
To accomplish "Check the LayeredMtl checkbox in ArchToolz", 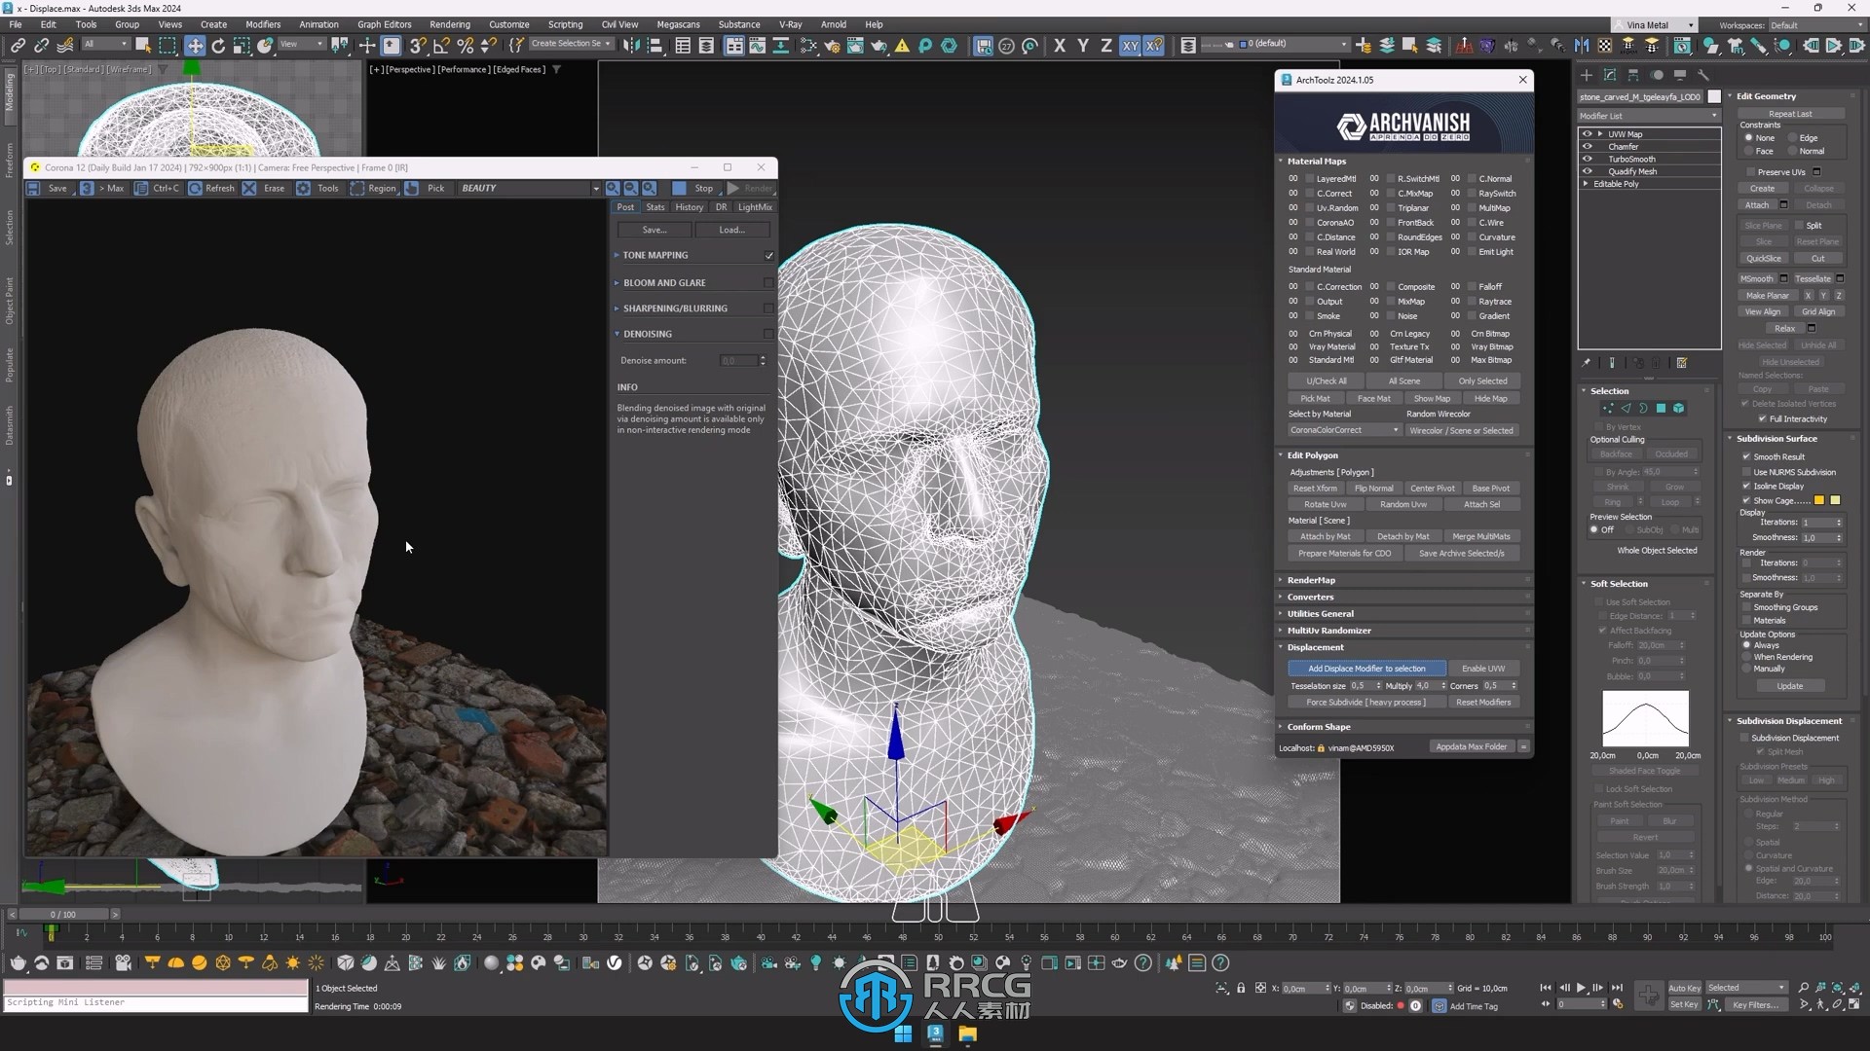I will click(1309, 179).
